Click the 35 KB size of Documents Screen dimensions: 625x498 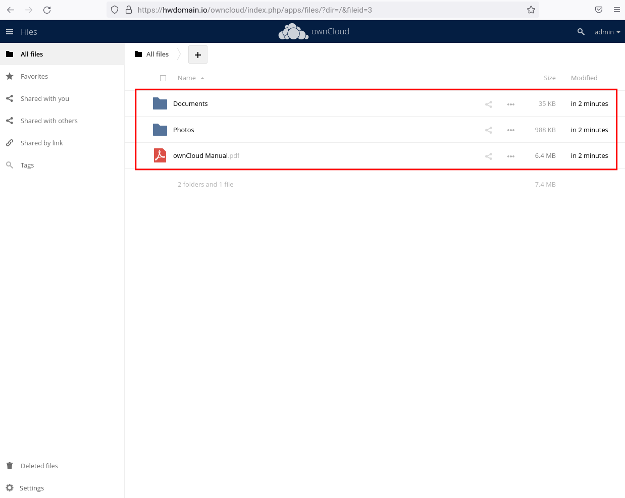(547, 103)
